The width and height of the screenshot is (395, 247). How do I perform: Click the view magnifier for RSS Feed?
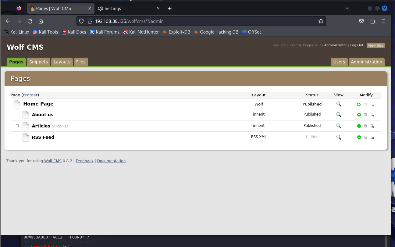click(339, 137)
